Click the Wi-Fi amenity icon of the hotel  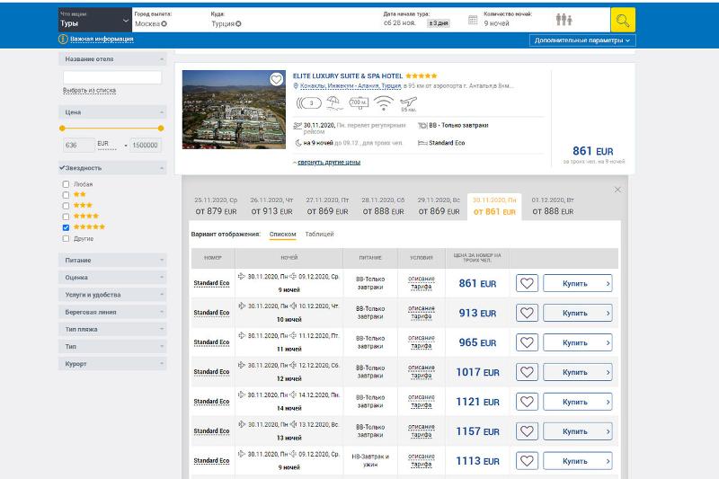click(384, 102)
